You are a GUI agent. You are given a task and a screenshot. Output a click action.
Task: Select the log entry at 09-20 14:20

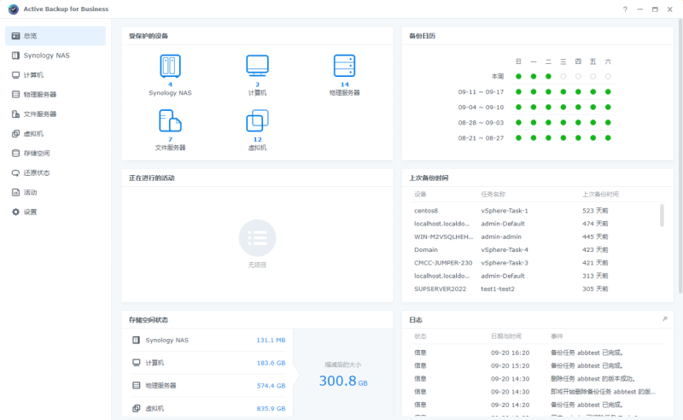pos(538,405)
